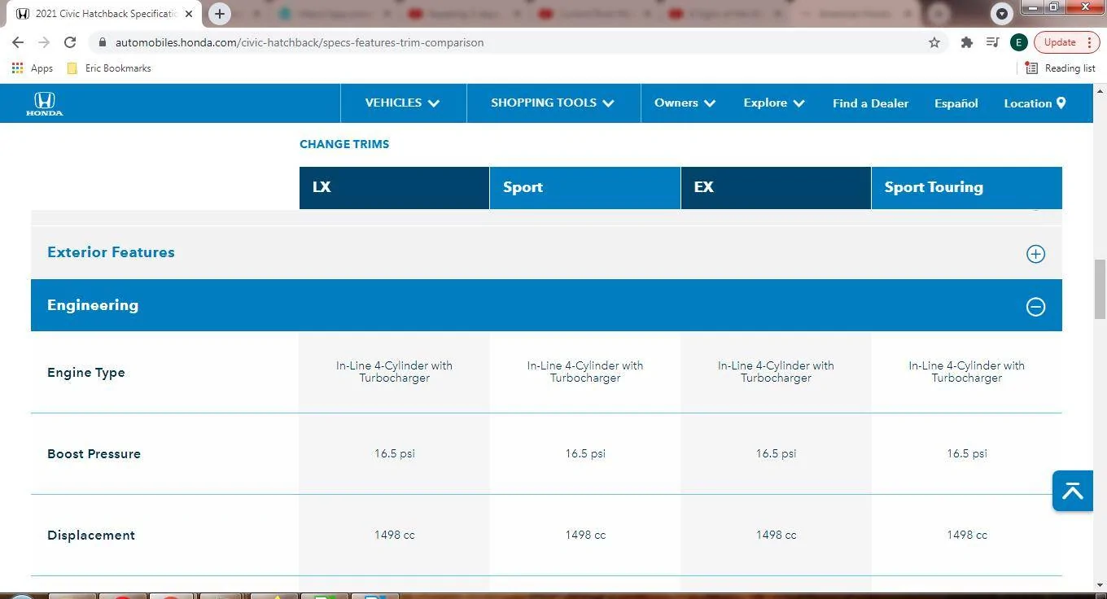Screen dimensions: 1107x599
Task: Click Sport boost pressure 16.5 psi
Action: coord(585,453)
